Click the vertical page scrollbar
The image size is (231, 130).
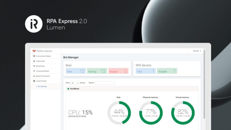tap(204, 84)
